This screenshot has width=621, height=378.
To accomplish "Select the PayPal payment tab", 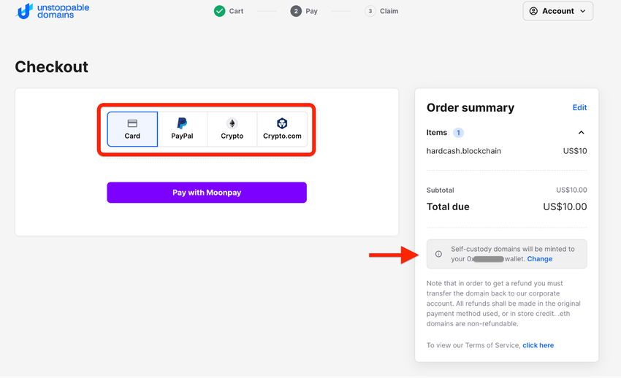I will 182,129.
